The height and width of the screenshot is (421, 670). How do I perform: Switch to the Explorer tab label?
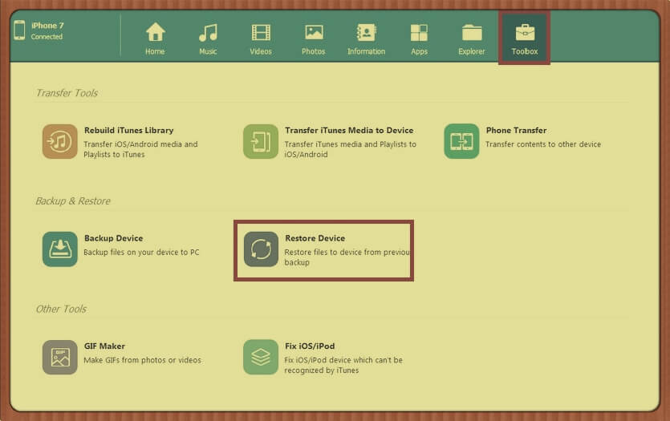point(472,51)
